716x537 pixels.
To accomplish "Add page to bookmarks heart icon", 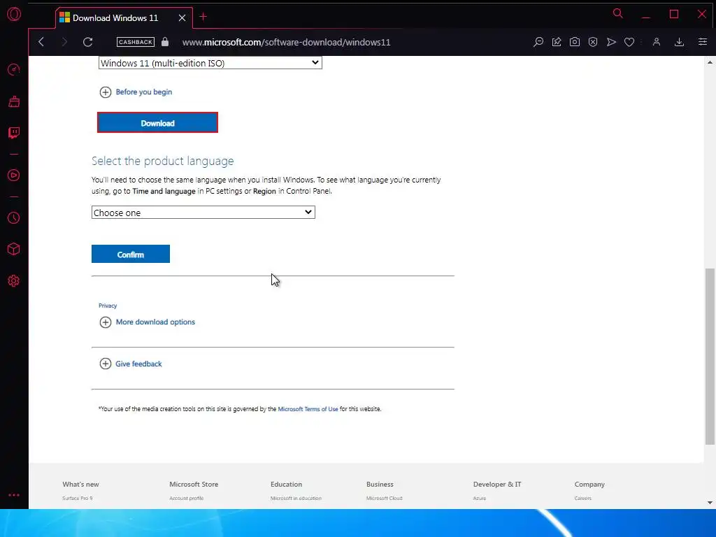I will point(629,42).
